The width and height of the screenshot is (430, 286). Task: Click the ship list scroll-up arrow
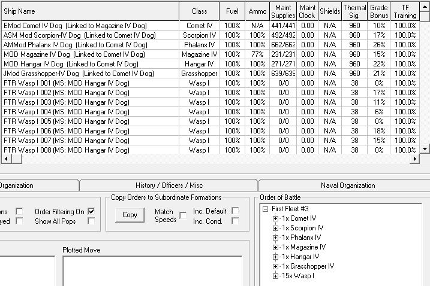pos(425,7)
